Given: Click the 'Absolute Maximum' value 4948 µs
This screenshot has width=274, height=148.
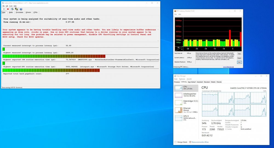Looking at the screenshot, I should click(189, 62).
